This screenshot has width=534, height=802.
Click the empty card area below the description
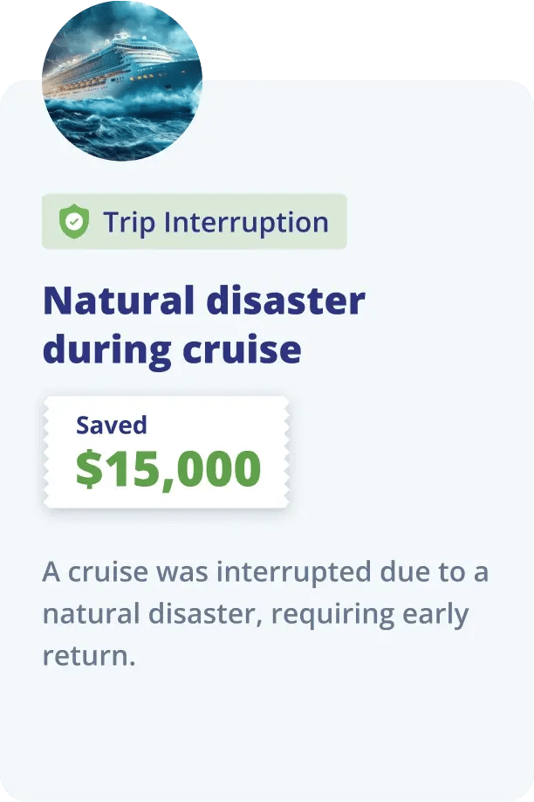tap(267, 734)
